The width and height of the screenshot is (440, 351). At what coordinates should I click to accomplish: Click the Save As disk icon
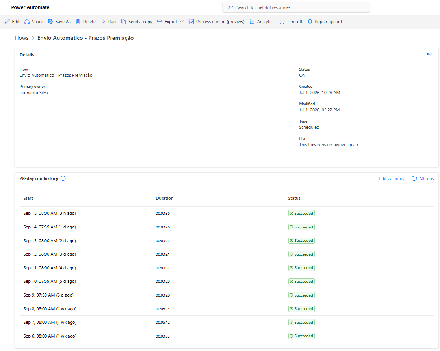coord(50,22)
